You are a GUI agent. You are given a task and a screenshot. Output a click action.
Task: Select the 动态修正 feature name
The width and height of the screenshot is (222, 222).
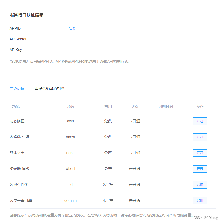[x=17, y=121]
